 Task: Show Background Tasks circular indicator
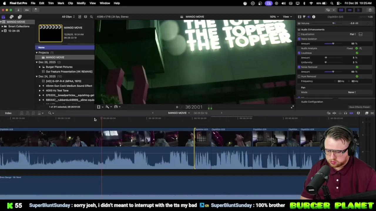pyautogui.click(x=35, y=10)
